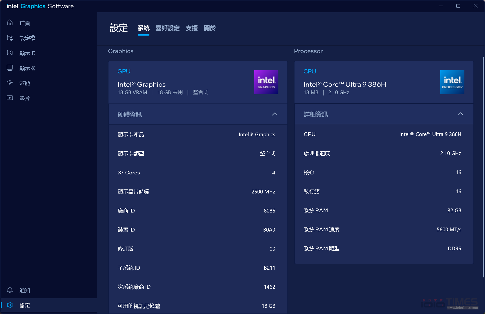Click the 系統 RAM 類型 value DDR5
Image resolution: width=485 pixels, height=314 pixels.
(454, 249)
